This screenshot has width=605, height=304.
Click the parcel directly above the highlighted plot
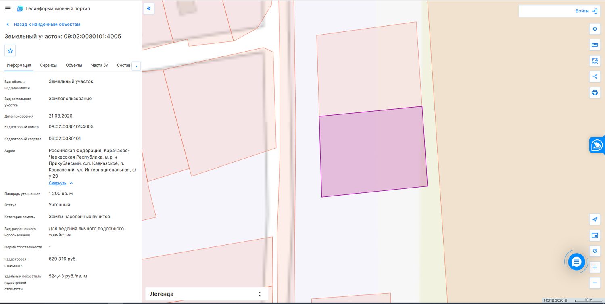369,70
